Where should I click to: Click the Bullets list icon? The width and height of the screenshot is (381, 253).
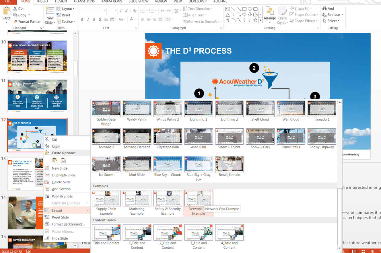[x=143, y=11]
